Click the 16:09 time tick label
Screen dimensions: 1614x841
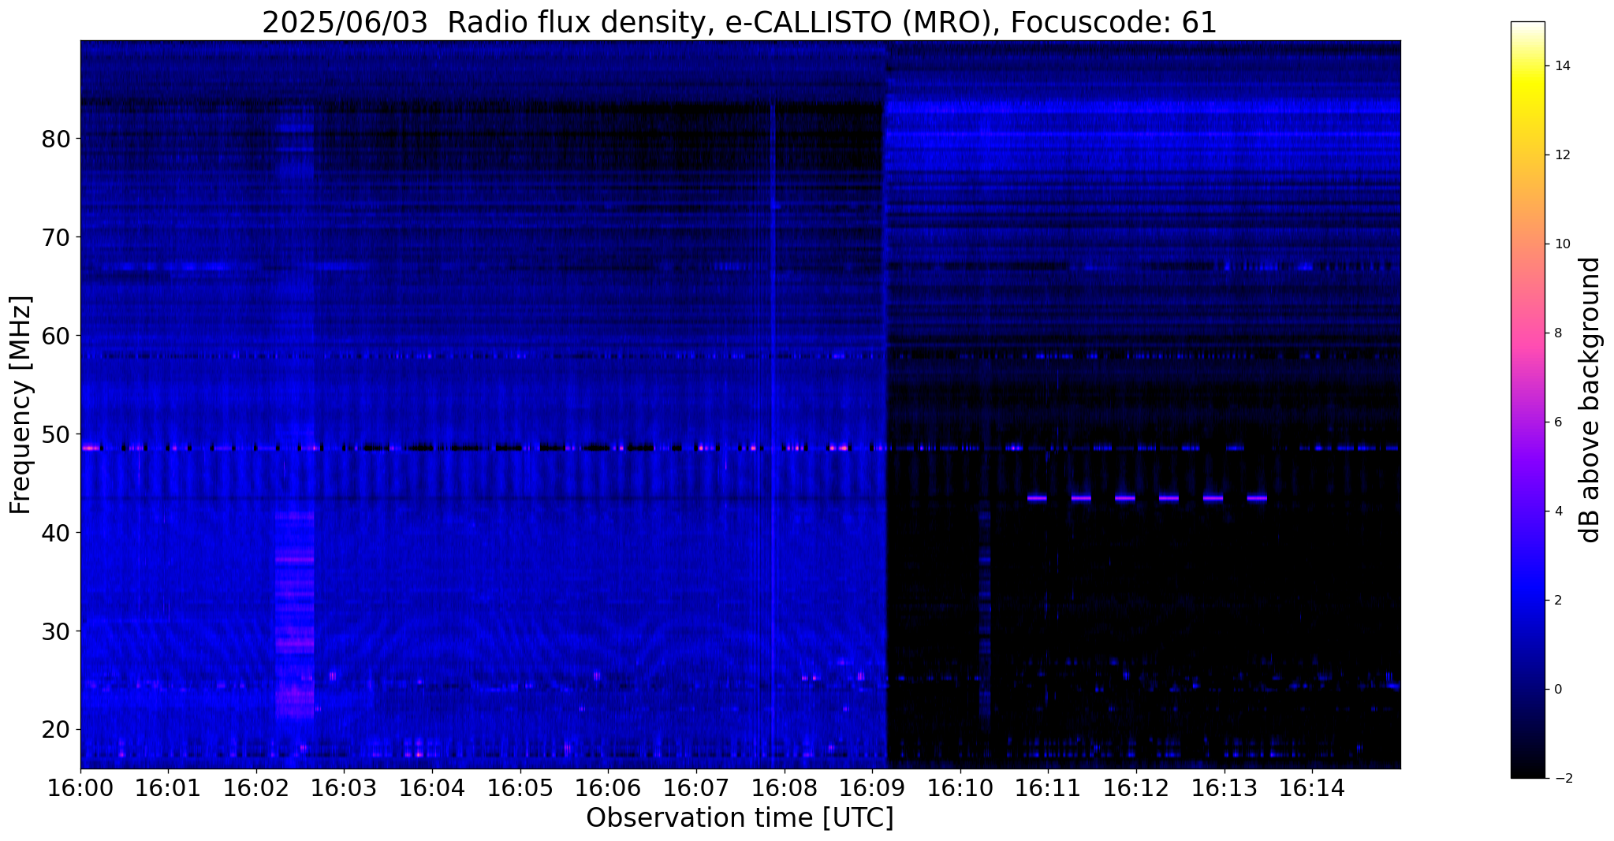pyautogui.click(x=872, y=787)
